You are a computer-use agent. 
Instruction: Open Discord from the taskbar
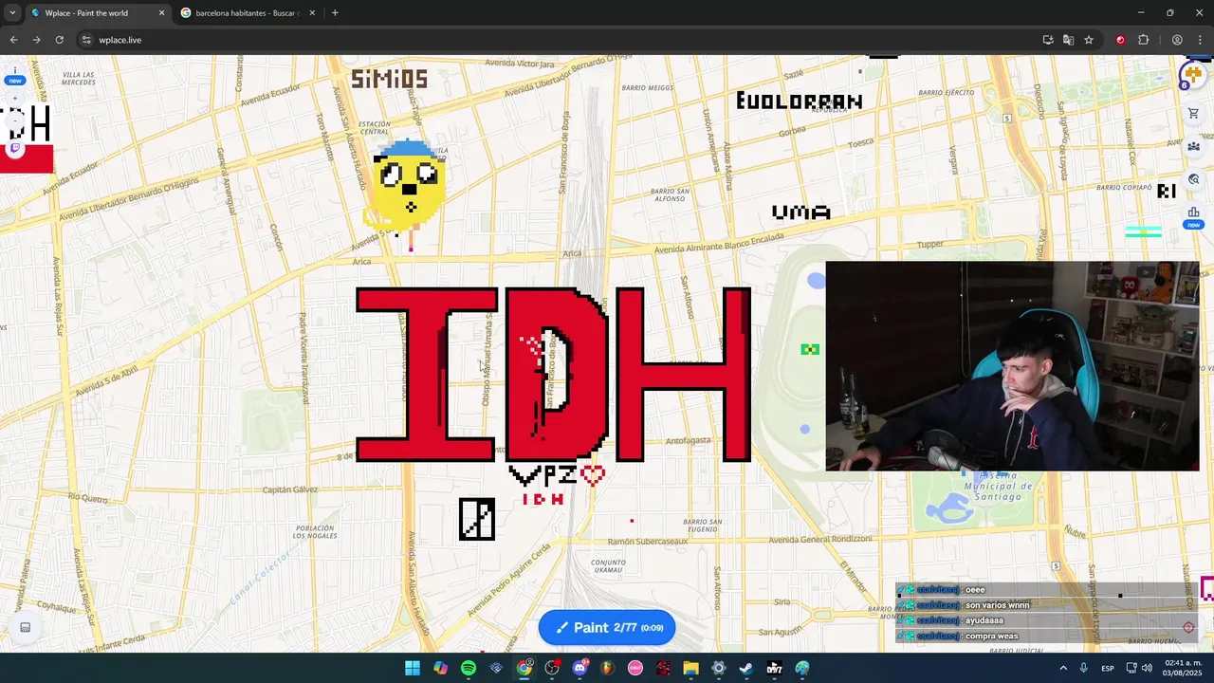pyautogui.click(x=579, y=668)
